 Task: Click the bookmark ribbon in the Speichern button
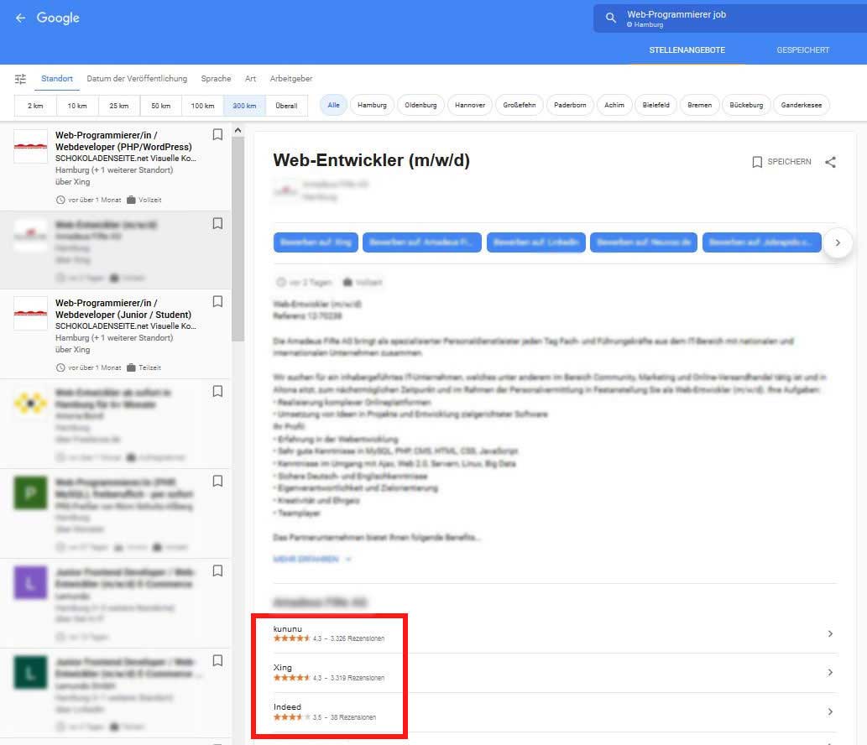point(757,162)
